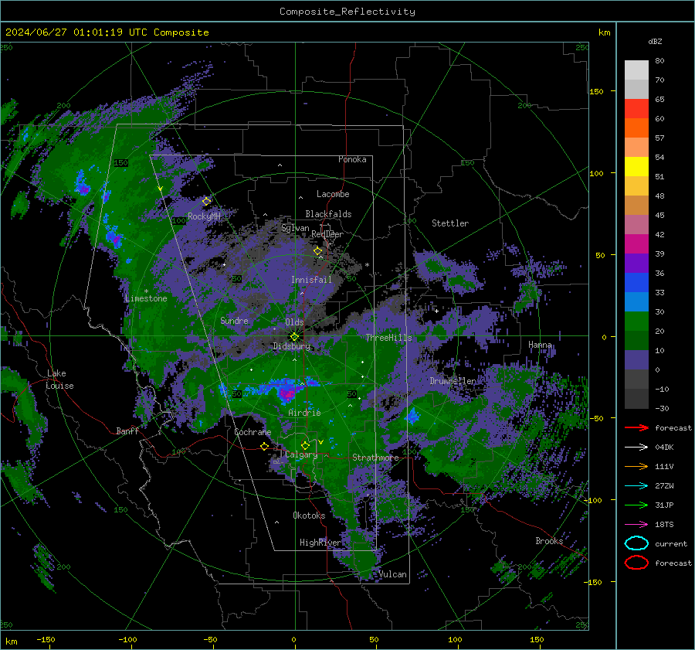Screen dimensions: 695x650
Task: Click the 'Composite_Reflectivity' title text
Action: pyautogui.click(x=347, y=12)
